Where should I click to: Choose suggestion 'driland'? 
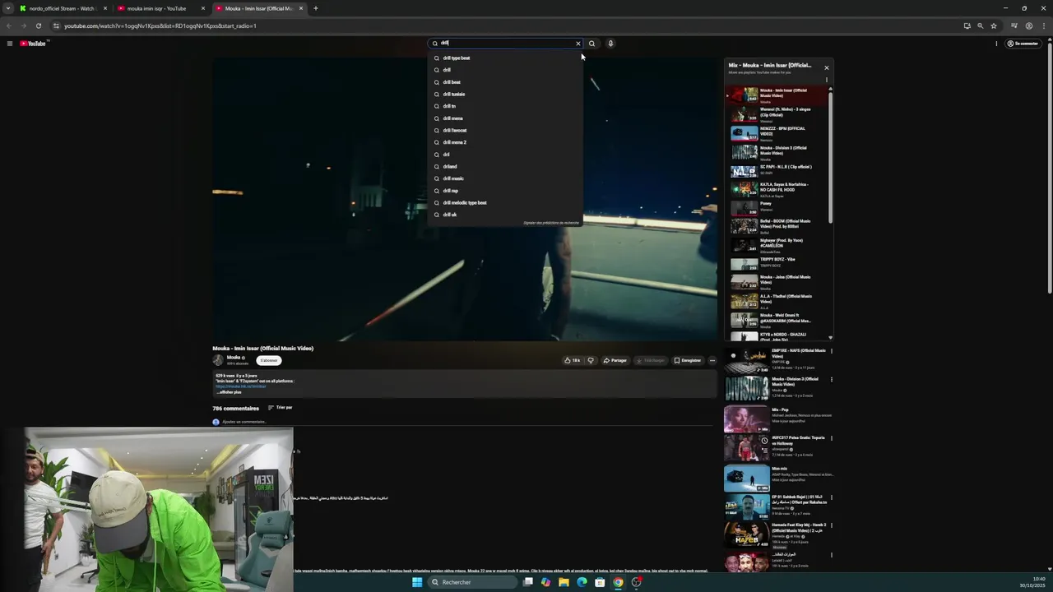pos(506,167)
